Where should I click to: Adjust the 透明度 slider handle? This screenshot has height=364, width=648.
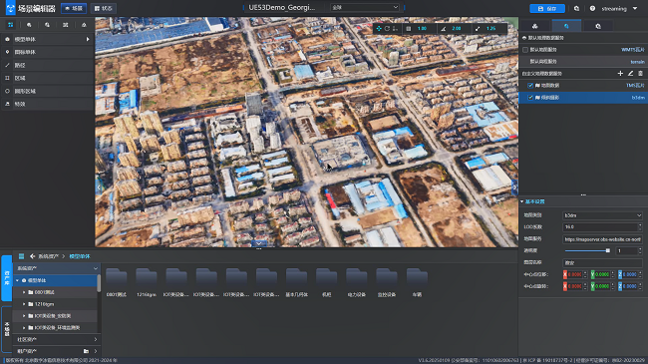click(607, 250)
